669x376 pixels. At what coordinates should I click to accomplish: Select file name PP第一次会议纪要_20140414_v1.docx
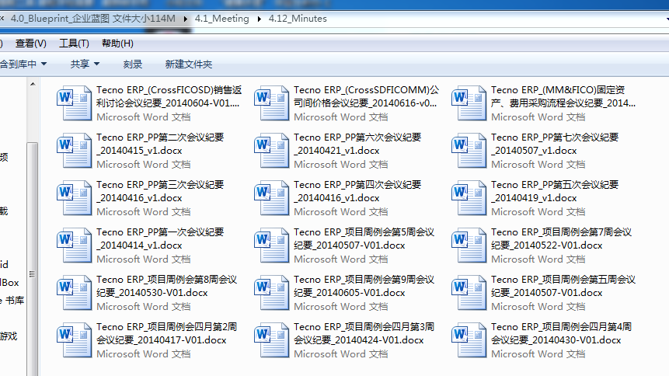pyautogui.click(x=160, y=238)
